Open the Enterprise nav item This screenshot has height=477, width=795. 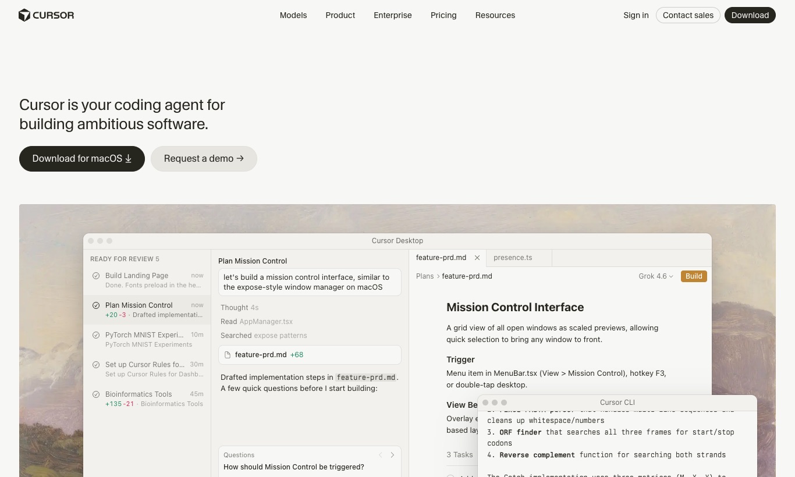[393, 15]
